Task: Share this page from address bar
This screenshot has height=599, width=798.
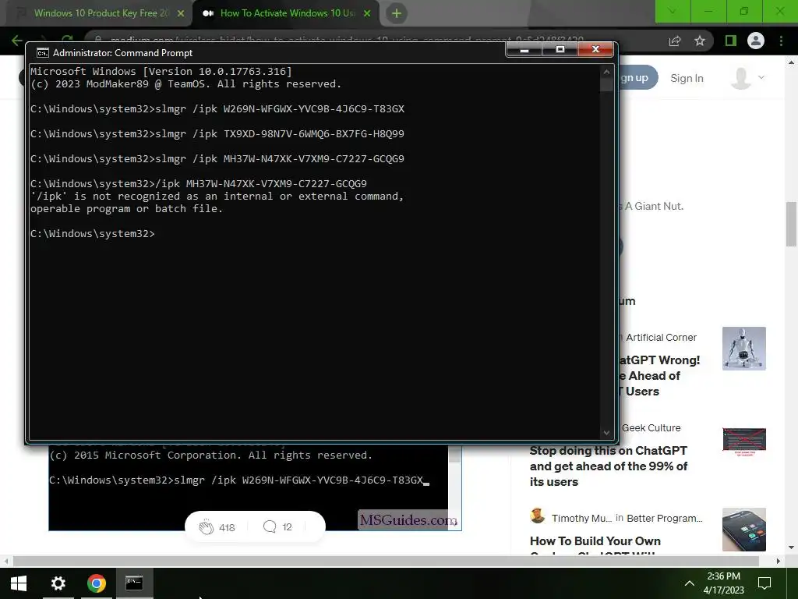Action: coord(675,41)
